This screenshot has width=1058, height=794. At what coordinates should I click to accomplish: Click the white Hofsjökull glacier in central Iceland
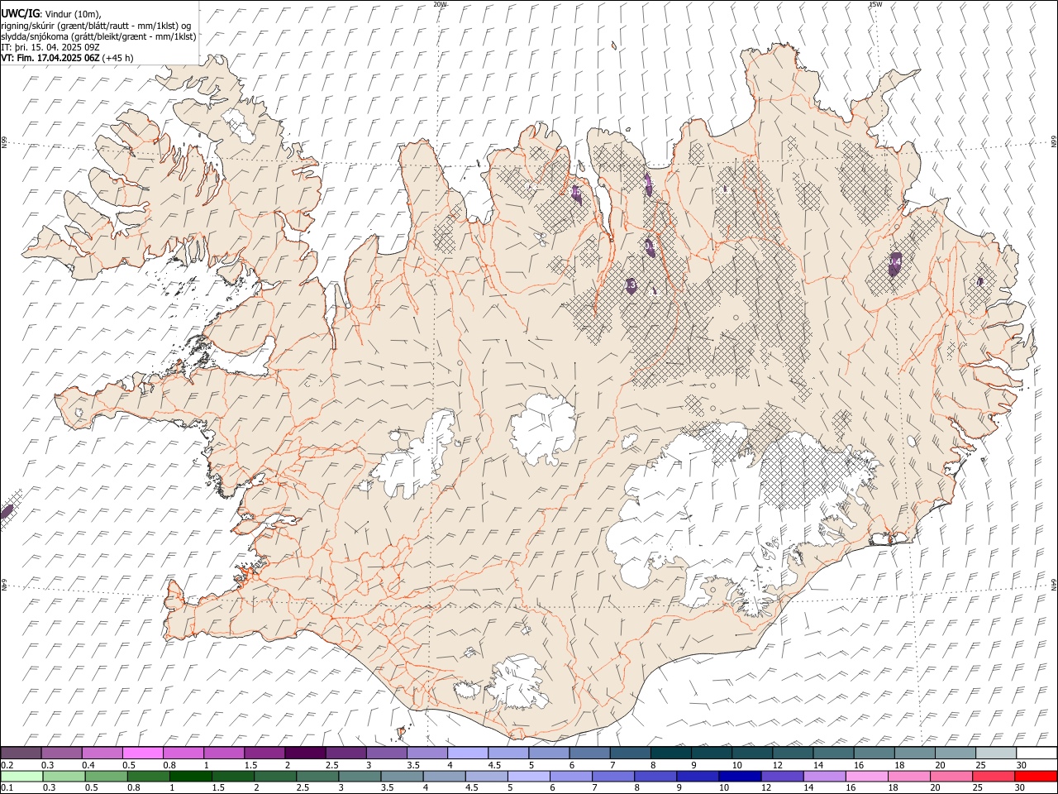pyautogui.click(x=543, y=429)
